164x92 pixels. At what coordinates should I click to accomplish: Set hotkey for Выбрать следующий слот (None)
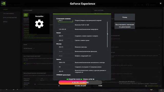click(66, 56)
